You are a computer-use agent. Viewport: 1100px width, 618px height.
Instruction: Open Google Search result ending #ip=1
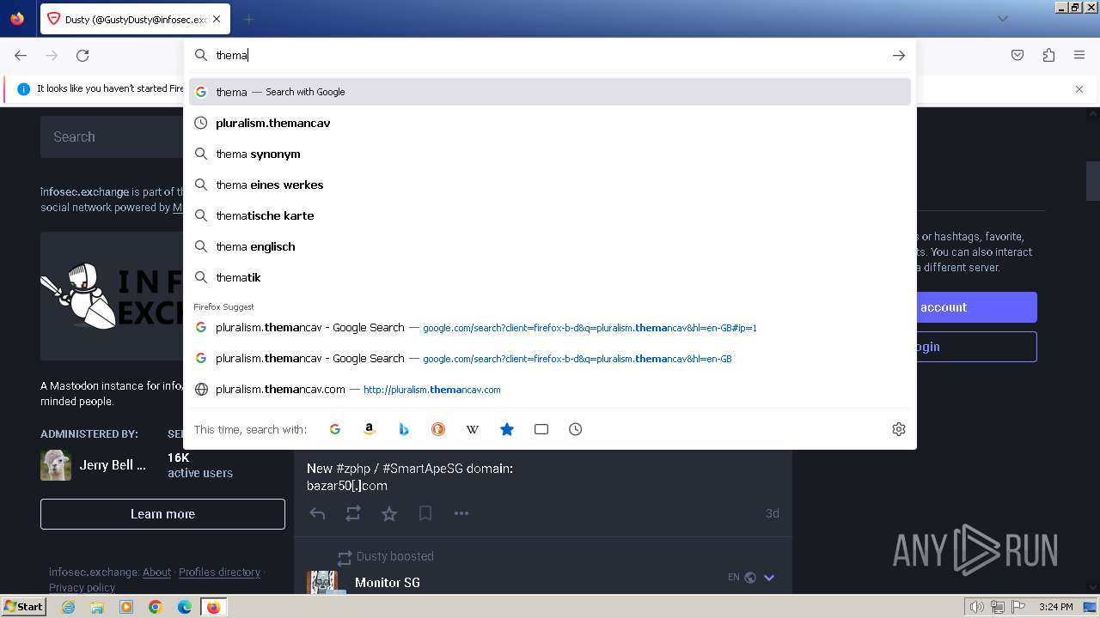coord(550,327)
